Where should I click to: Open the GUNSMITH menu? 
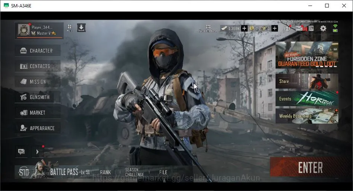(x=38, y=97)
